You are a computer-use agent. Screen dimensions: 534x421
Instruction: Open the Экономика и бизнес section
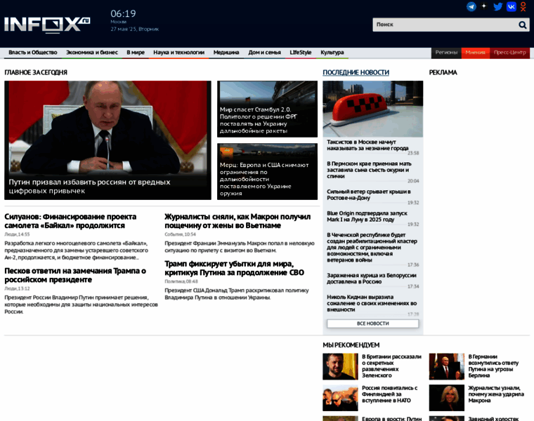[x=92, y=53]
